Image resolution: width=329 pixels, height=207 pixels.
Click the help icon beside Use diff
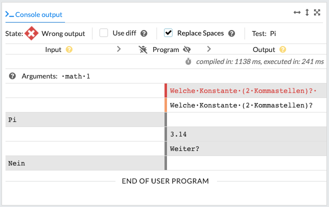tap(144, 33)
